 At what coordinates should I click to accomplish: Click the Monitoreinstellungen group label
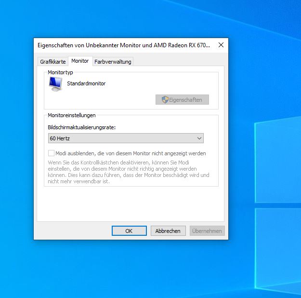coord(72,115)
